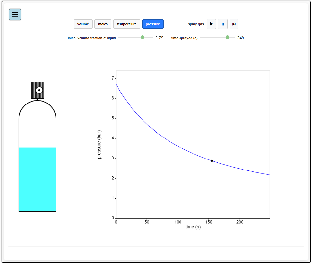The image size is (311, 263).
Task: Switch the plot to volume
Action: tap(83, 24)
